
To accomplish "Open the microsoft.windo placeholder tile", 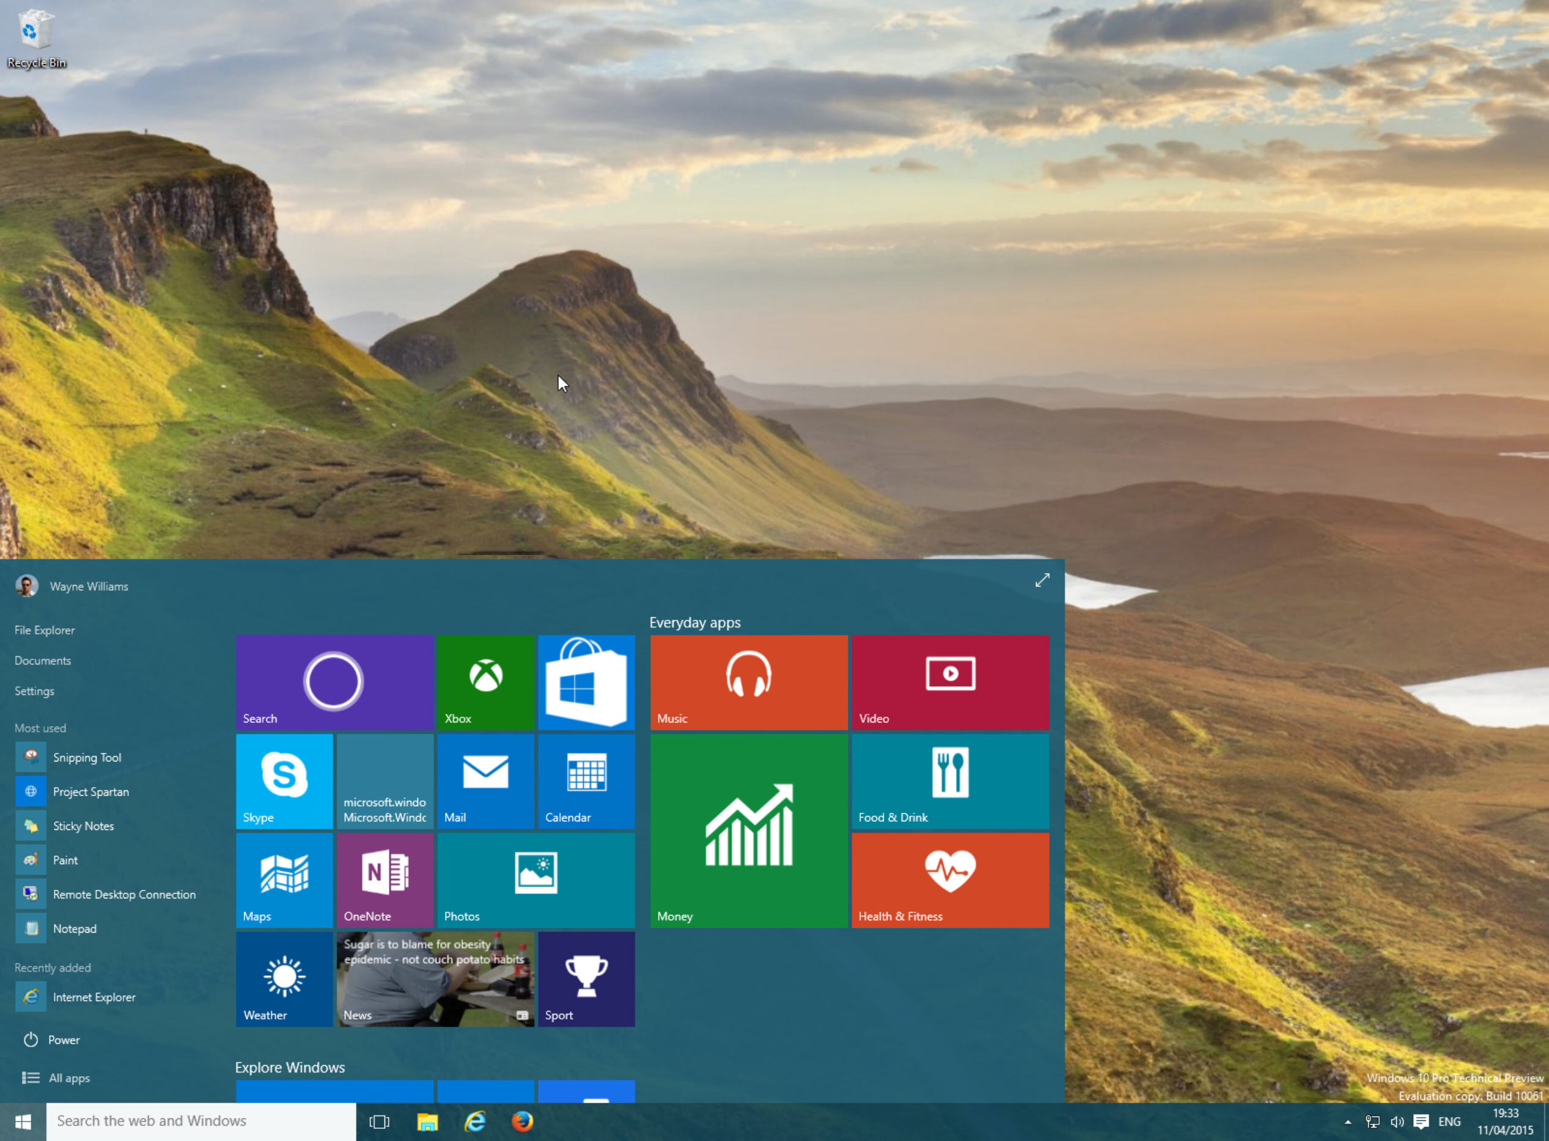I will click(385, 781).
